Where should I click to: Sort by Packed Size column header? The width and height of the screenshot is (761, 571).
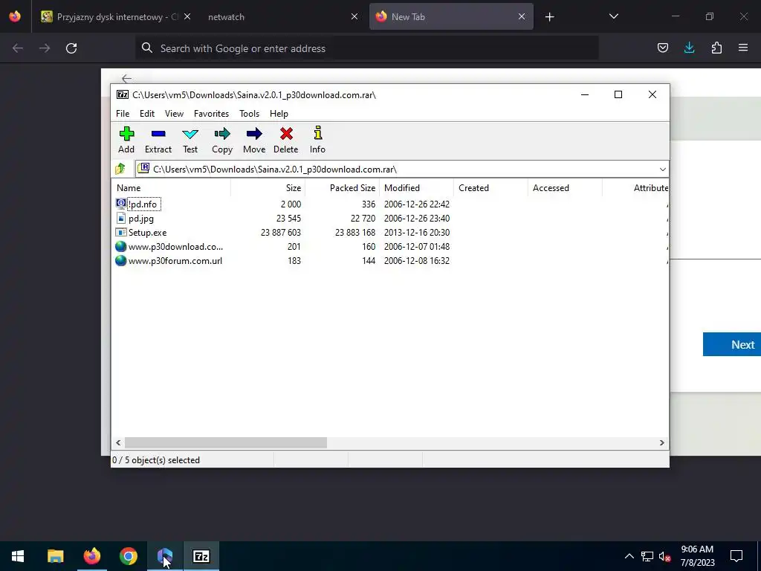point(342,188)
